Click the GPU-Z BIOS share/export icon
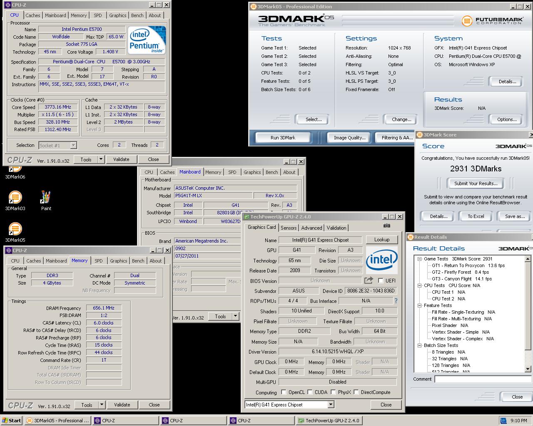The height and width of the screenshot is (426, 533). click(x=369, y=280)
